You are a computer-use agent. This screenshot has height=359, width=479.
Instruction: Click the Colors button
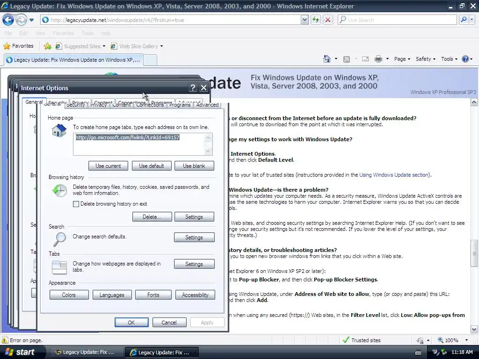69,295
